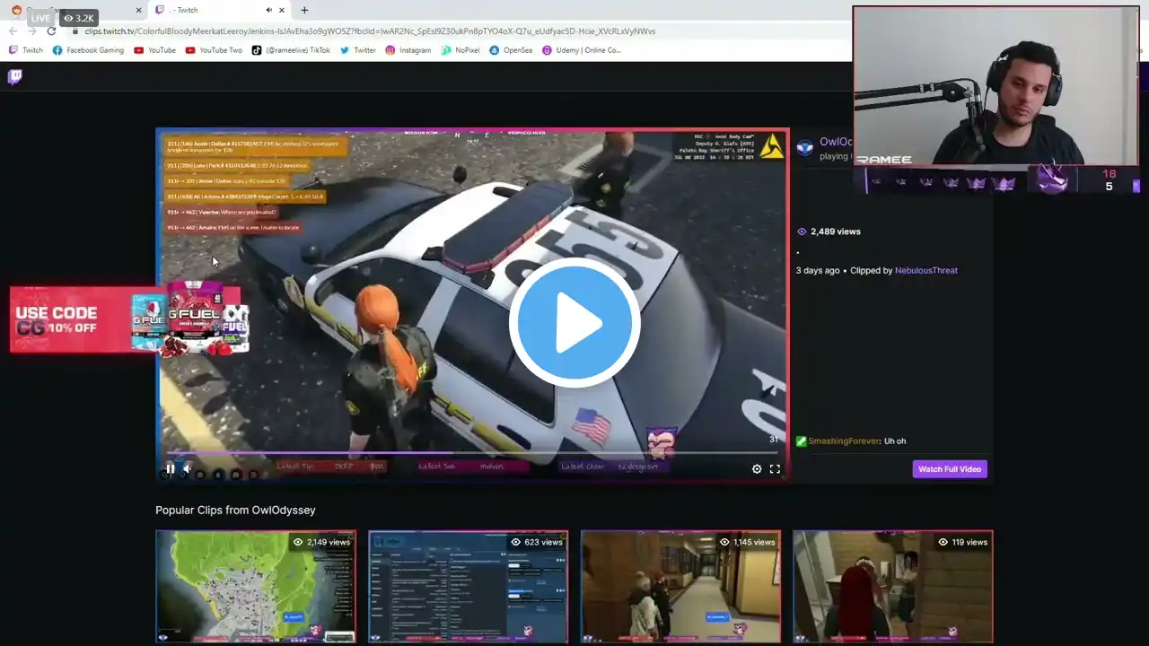Close the Twitch browser tab

(282, 10)
